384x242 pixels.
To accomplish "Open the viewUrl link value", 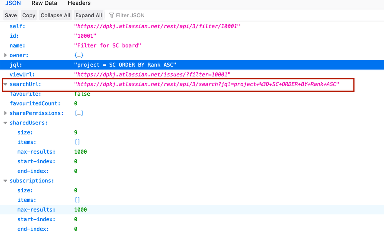I will [152, 75].
